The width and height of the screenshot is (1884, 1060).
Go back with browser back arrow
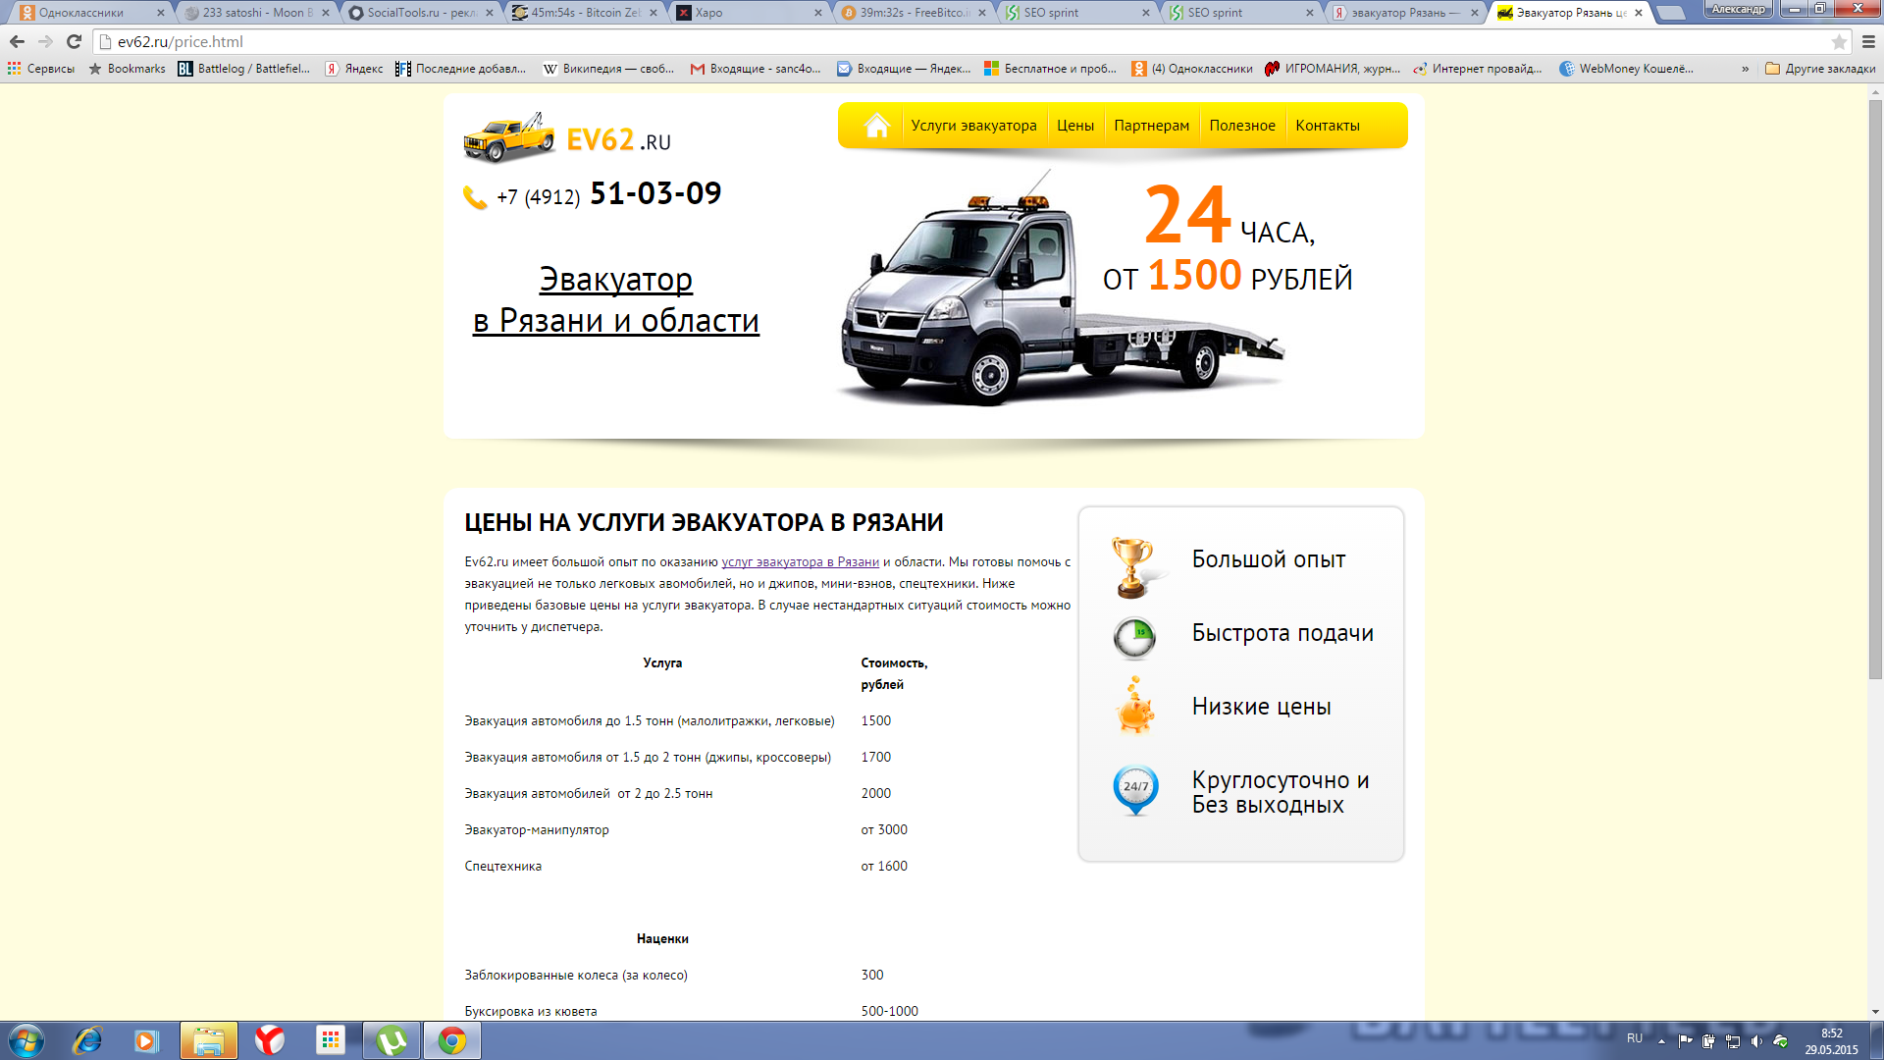pyautogui.click(x=17, y=41)
